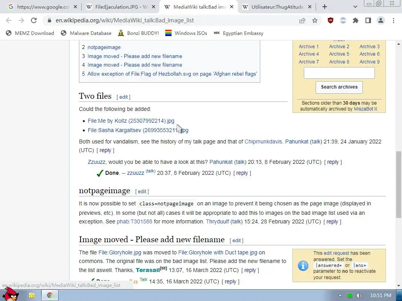The image size is (402, 301).
Task: Open Archive 6 link
Action: (x=369, y=54)
